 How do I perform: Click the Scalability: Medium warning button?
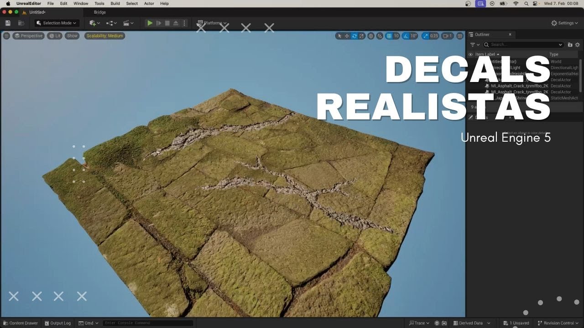coord(104,36)
